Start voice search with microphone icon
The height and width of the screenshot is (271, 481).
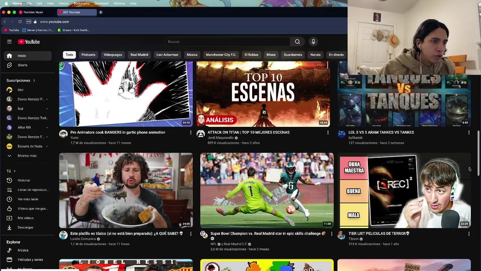313,42
